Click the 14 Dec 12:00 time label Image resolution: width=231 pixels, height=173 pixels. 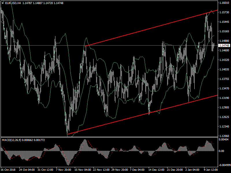pyautogui.click(x=156, y=170)
